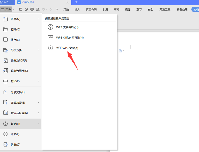199x152 pixels.
Task: Select 选项(L) menu entry
Action: point(21,134)
